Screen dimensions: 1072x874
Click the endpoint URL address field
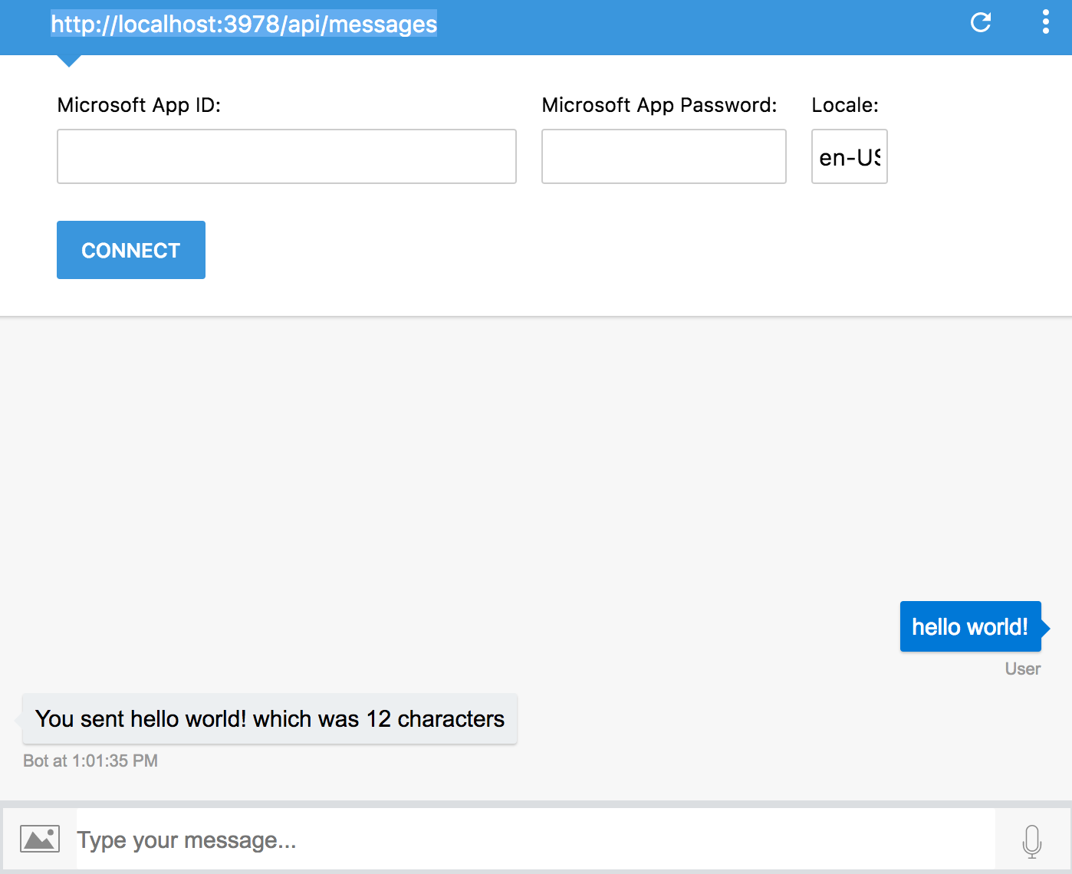[244, 24]
